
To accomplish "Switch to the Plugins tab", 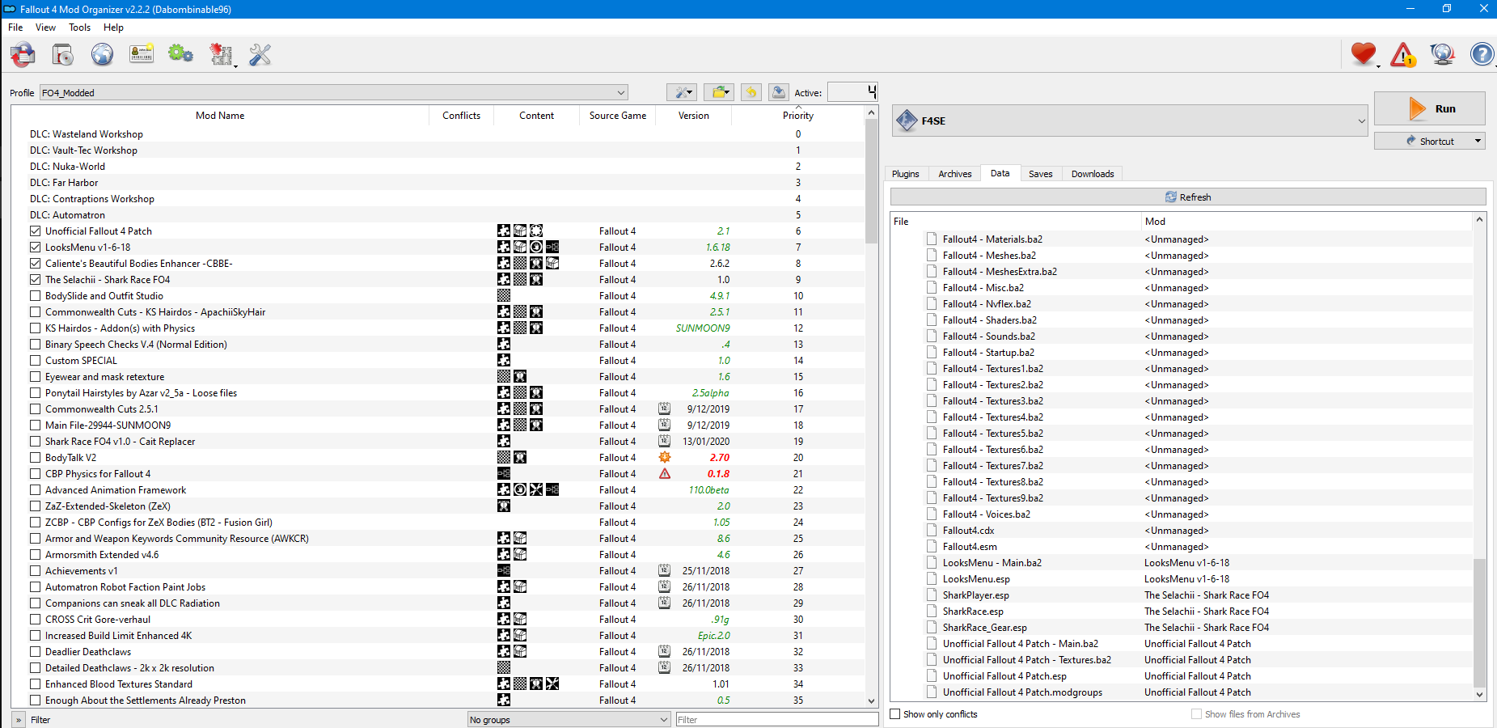I will click(905, 174).
